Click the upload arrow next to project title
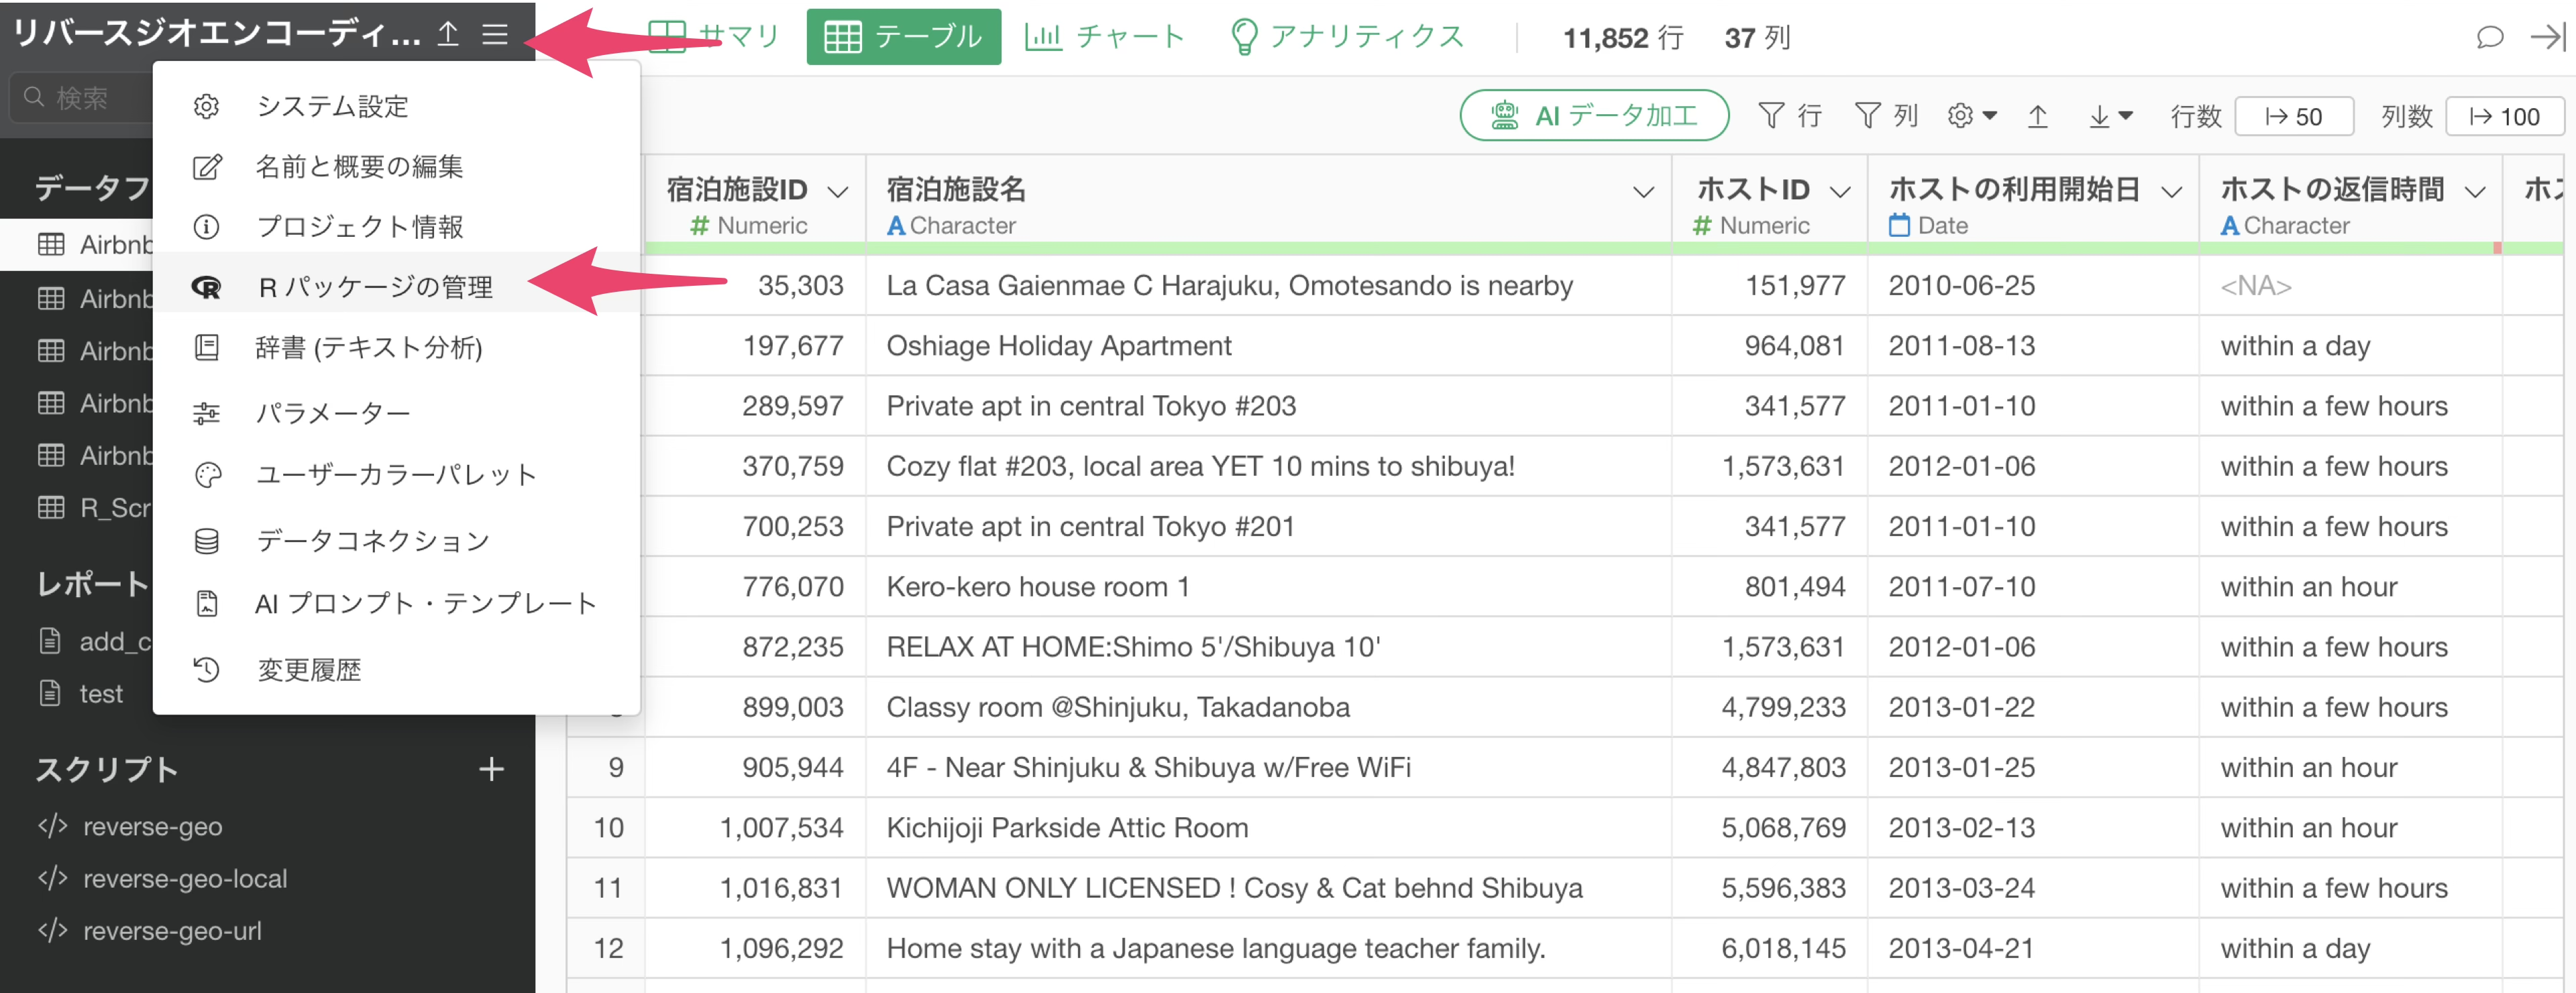Viewport: 2576px width, 993px height. pos(448,35)
